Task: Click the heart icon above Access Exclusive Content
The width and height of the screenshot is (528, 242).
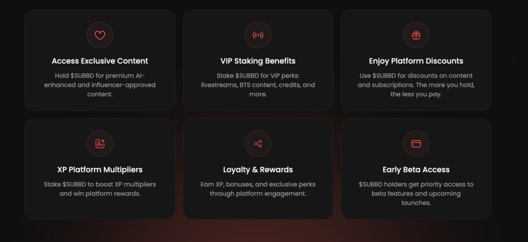Action: (100, 35)
